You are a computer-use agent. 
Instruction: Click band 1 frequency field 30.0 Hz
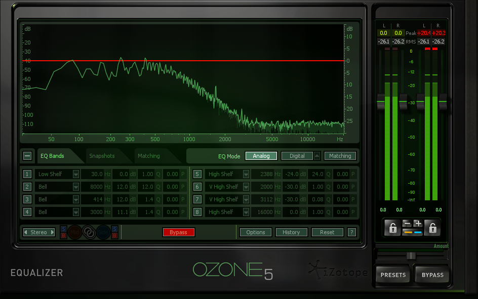(x=96, y=174)
